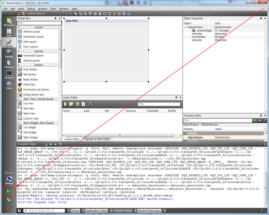Viewport: 269px width, 215px height.
Task: Collapse MainWindow node in Object Inspector
Action: [185, 27]
